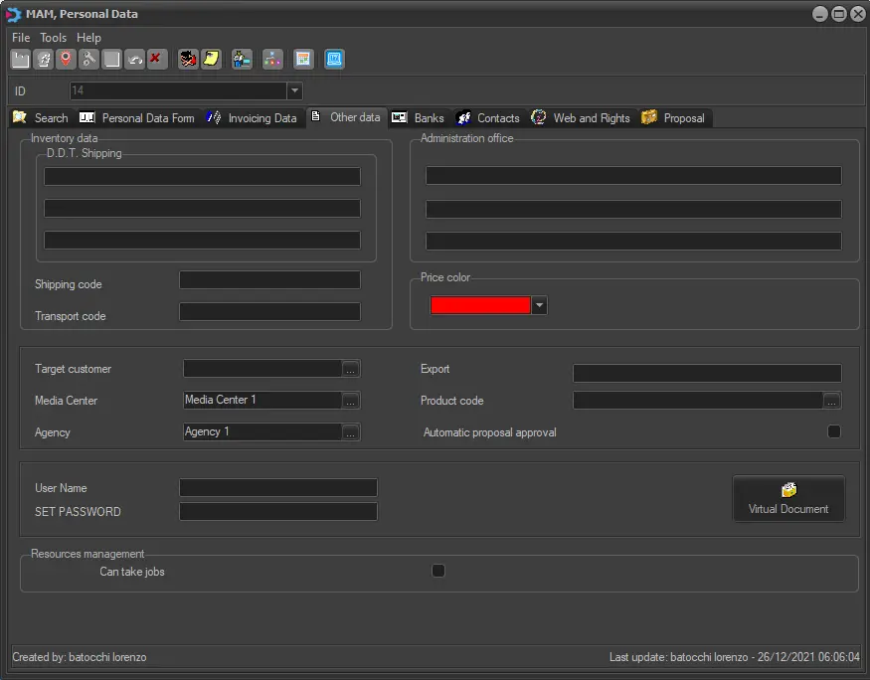870x680 pixels.
Task: Click the yellow note toolbar icon
Action: [211, 60]
